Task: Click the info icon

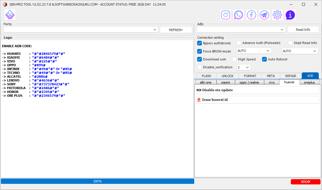Action: coord(290,15)
